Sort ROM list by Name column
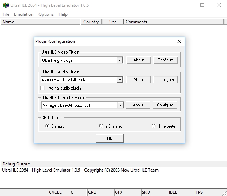 pyautogui.click(x=40, y=22)
